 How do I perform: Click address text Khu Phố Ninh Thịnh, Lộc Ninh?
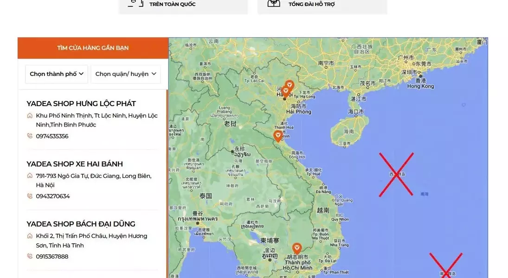pos(97,120)
